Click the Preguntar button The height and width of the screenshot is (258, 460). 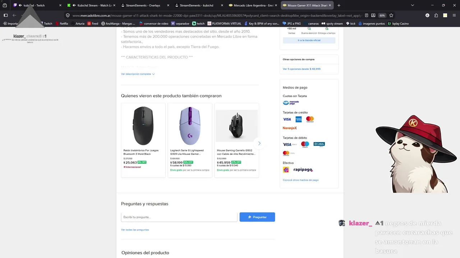coord(257,217)
